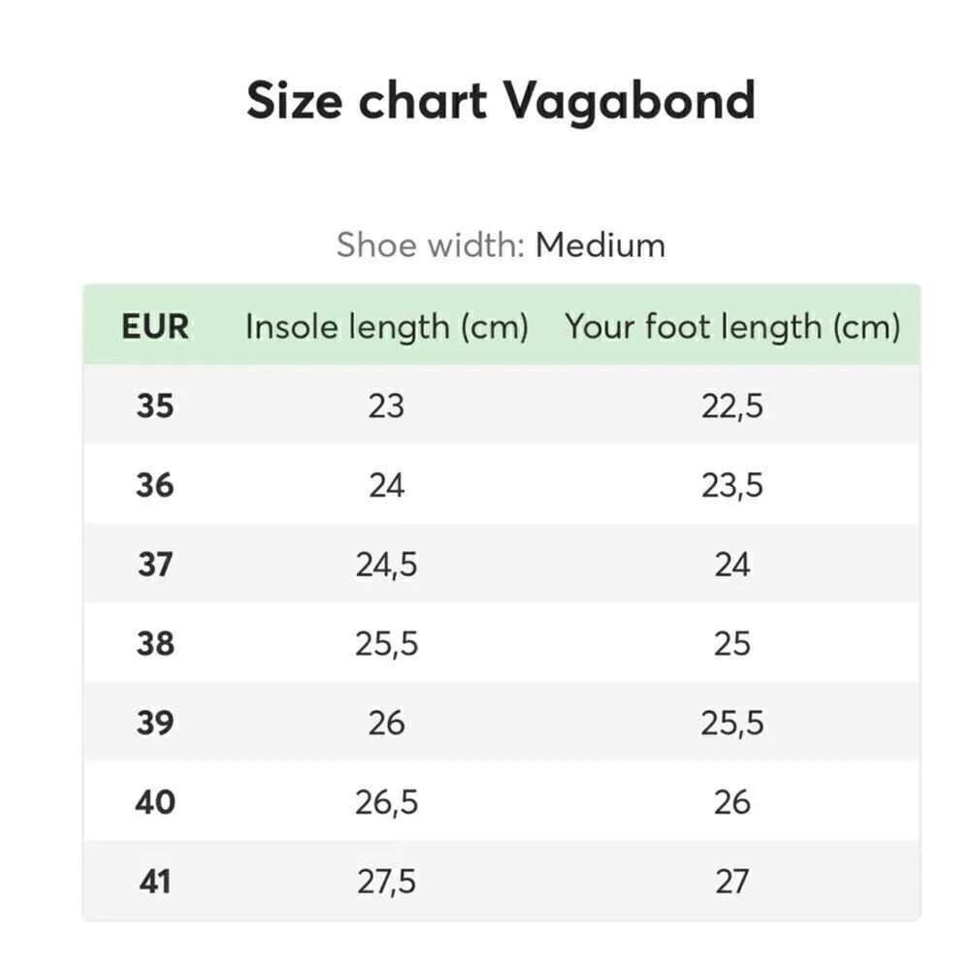This screenshot has height=970, width=970.
Task: Pick EUR size 39 row label
Action: click(155, 723)
